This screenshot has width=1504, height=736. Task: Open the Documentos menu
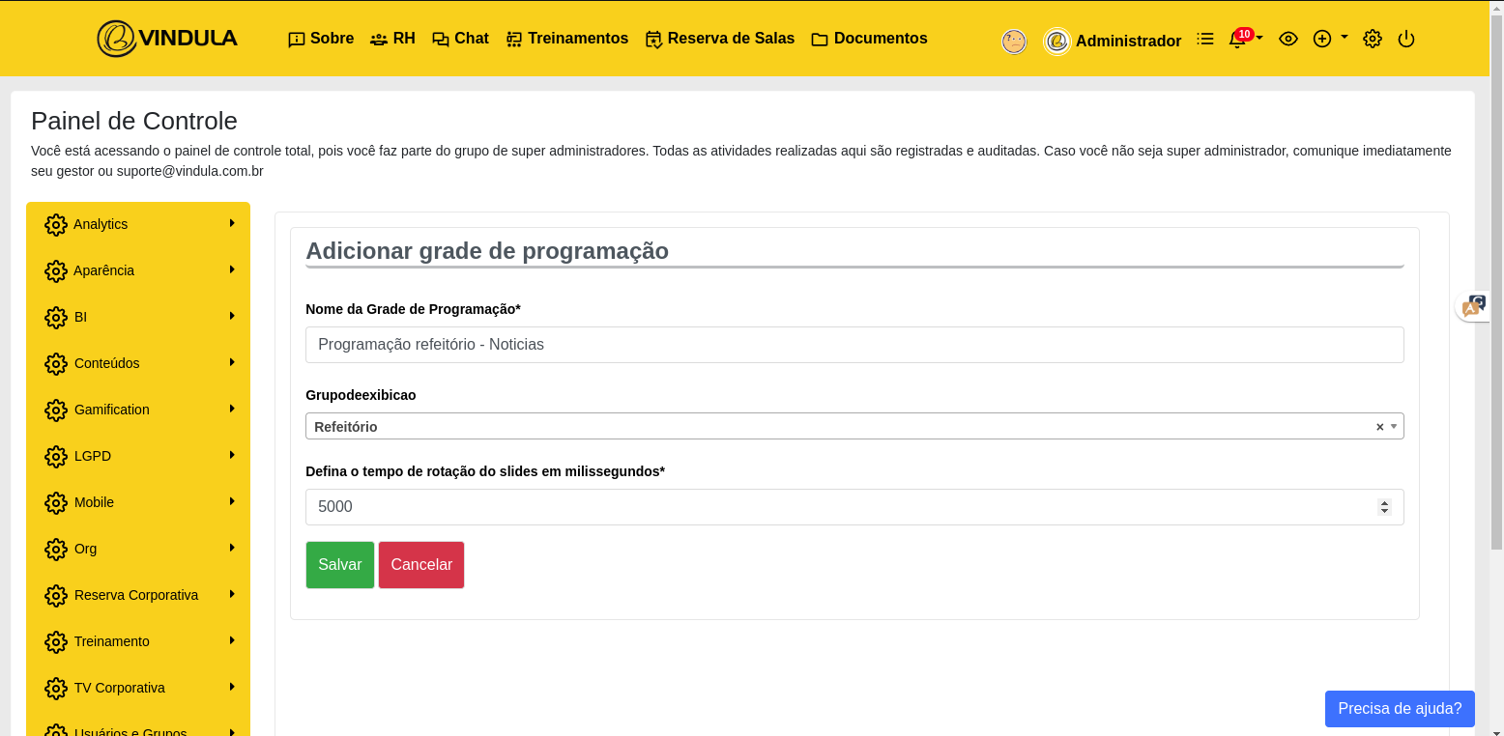coord(869,39)
